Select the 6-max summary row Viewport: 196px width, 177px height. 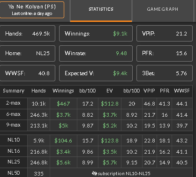(x=96, y=114)
